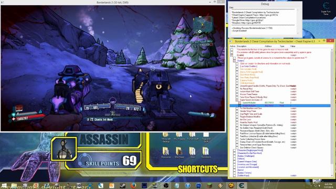Enable Day/Night Time and Scale checkbox
Viewport: 336px width, 189px height.
[237, 114]
